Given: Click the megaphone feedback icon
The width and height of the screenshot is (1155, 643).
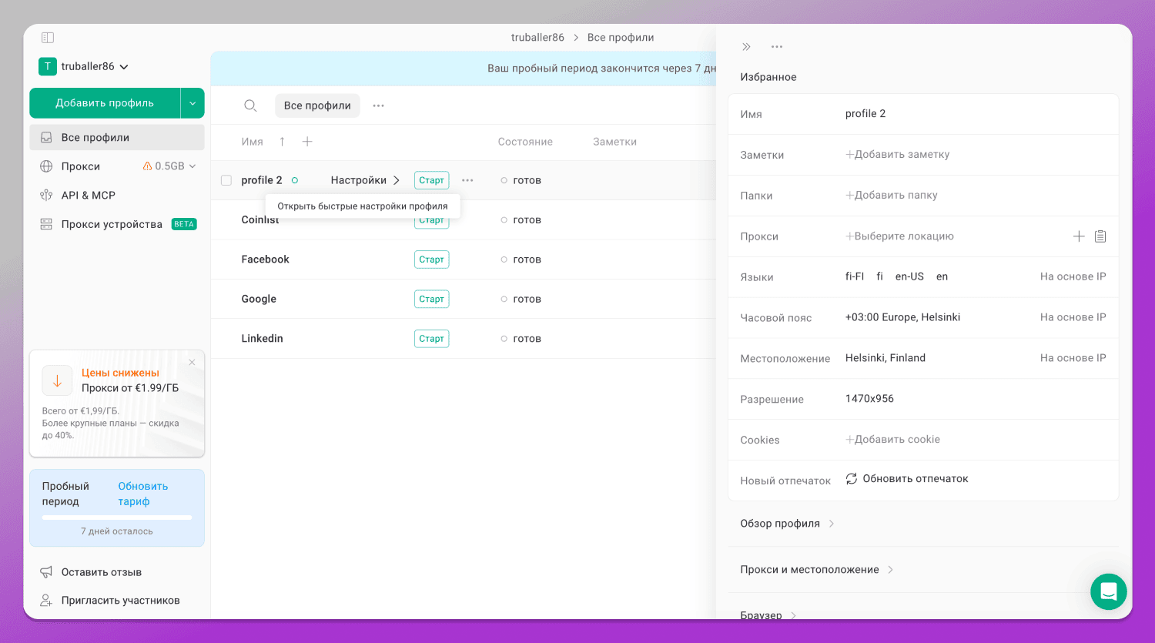Looking at the screenshot, I should point(46,572).
